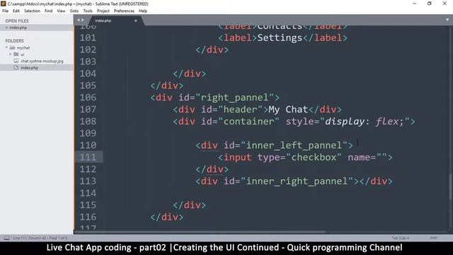Click "inner_right_pannel" id value
The image size is (453, 255).
[297, 181]
